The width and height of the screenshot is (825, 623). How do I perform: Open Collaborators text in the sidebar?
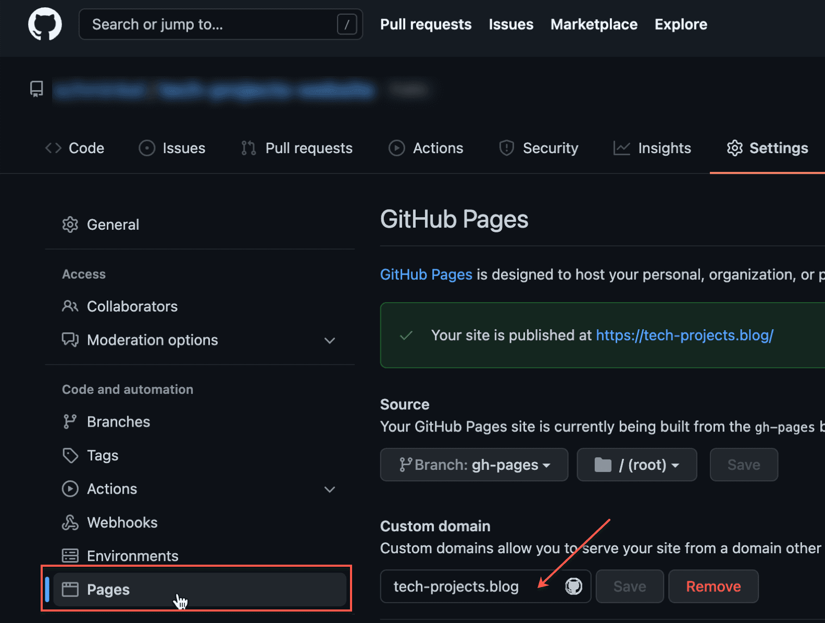pyautogui.click(x=132, y=306)
